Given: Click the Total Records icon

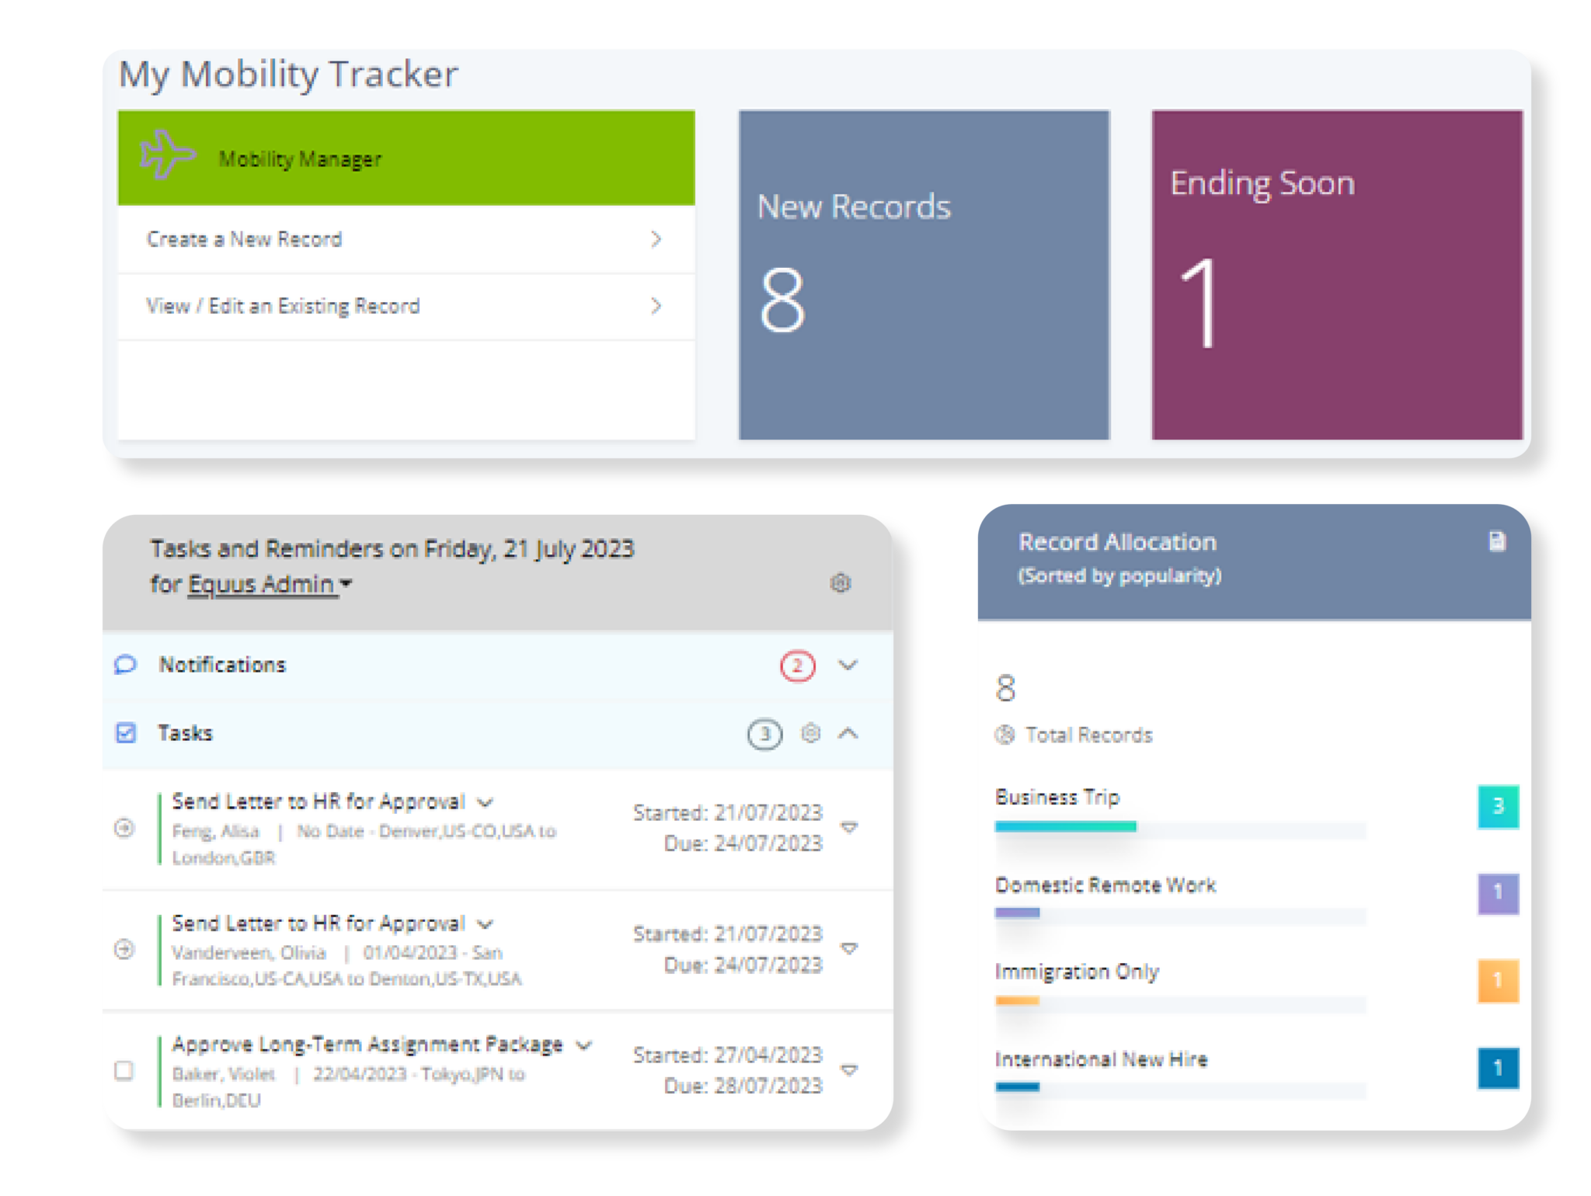Looking at the screenshot, I should (1006, 735).
